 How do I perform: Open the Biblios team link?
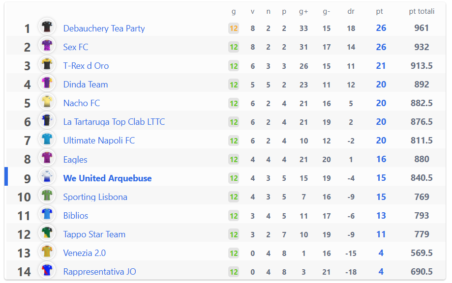point(76,216)
